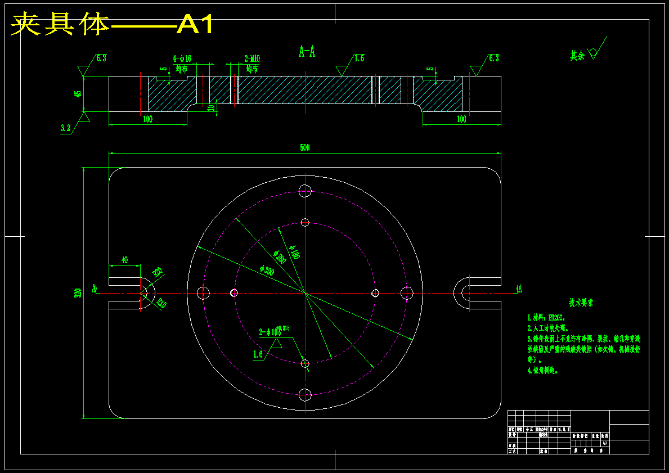Click the "φ260" diameter dimension
669x473 pixels.
pos(280,256)
